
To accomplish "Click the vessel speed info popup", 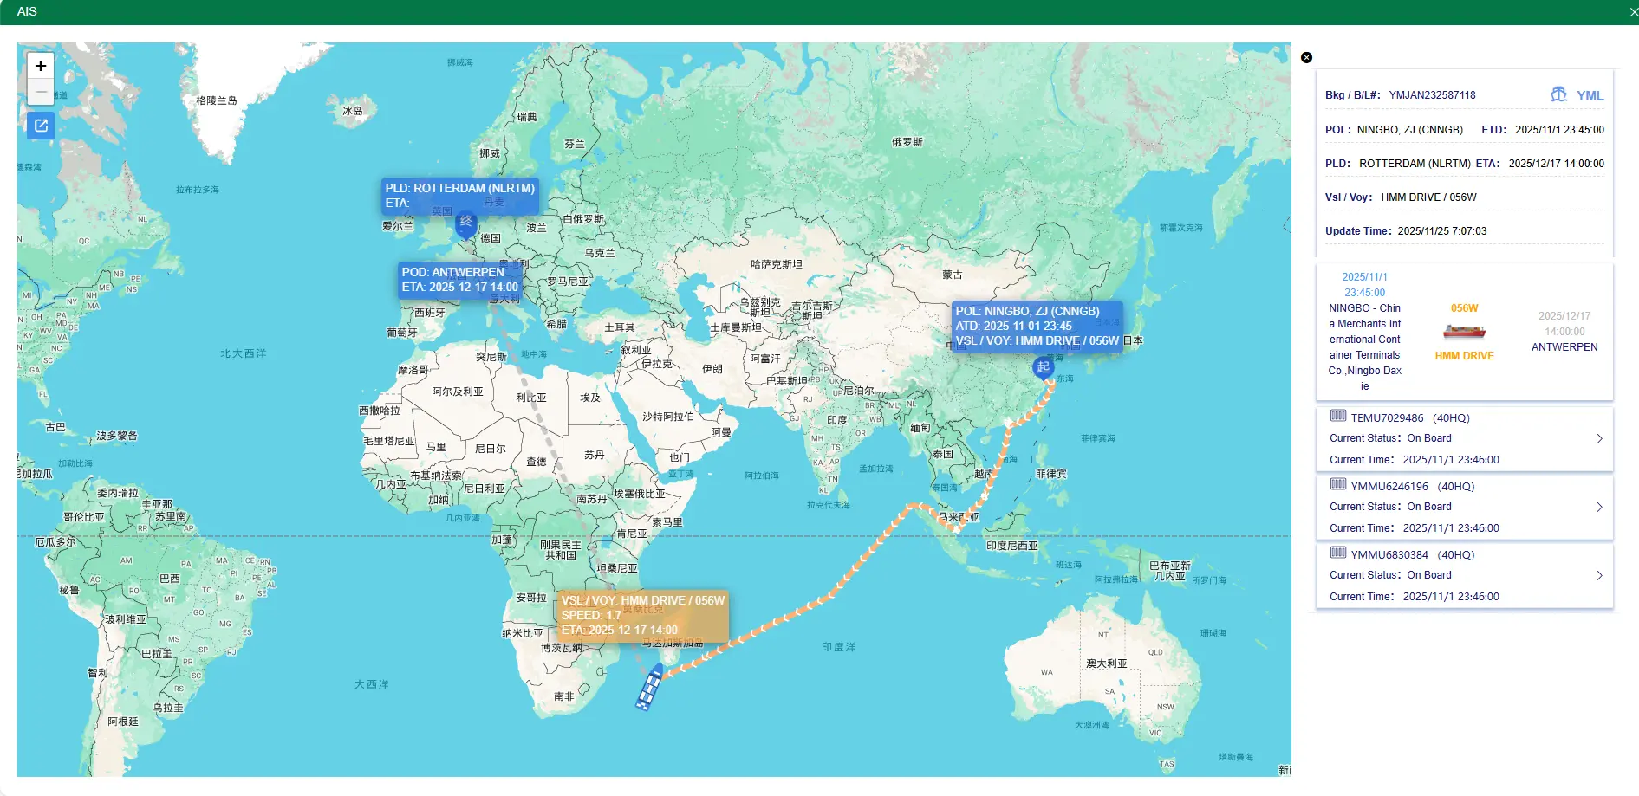I will [642, 616].
